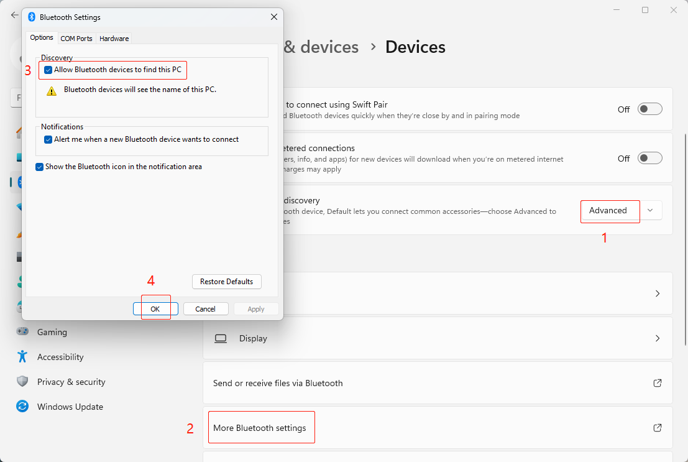
Task: Open More Bluetooth settings
Action: (438, 428)
